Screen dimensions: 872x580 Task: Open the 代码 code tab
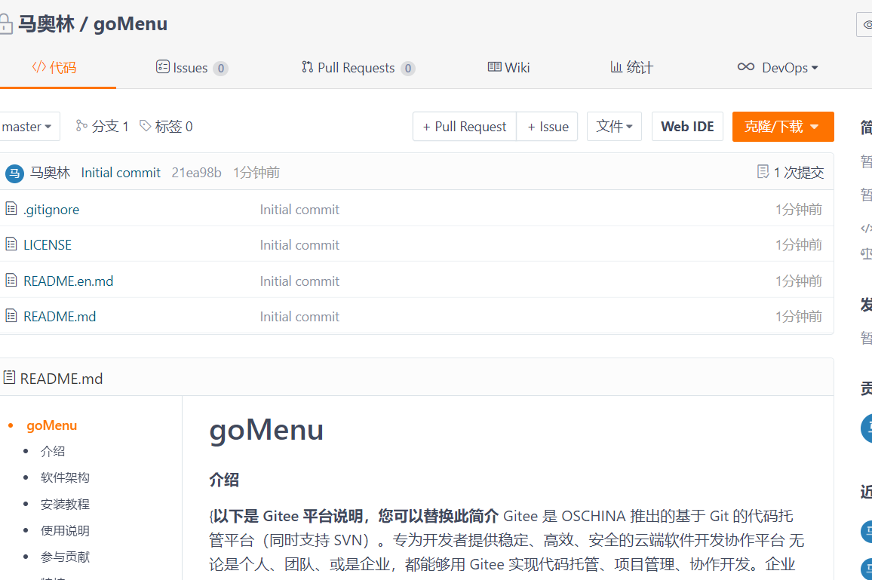[x=54, y=68]
